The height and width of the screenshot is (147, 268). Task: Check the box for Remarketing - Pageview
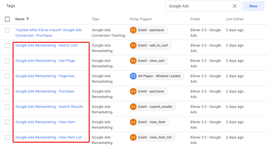7,76
